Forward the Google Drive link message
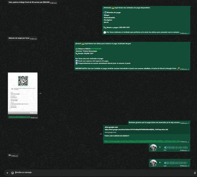197x177 pixels. pos(101,134)
